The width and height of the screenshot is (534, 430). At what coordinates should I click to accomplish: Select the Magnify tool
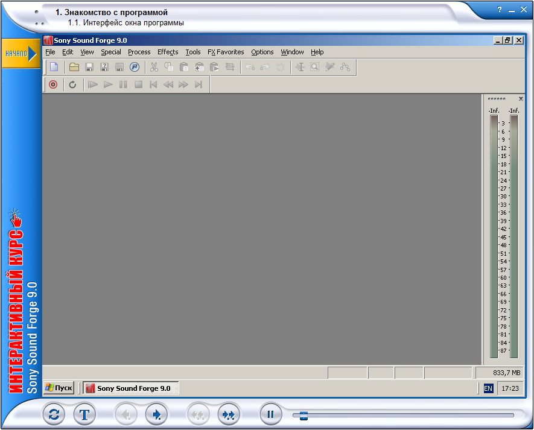[x=315, y=67]
